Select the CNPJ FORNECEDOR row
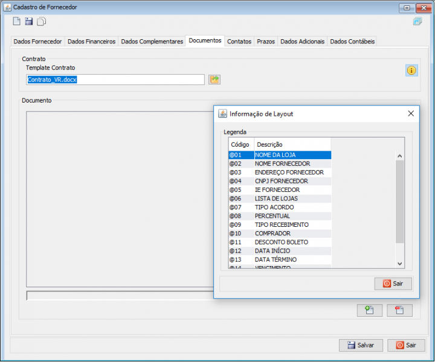This screenshot has width=435, height=362. click(280, 181)
